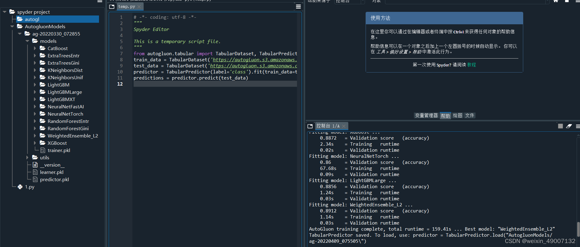Open the console tab browser icon
Viewport: 580px width, 247px height.
click(x=310, y=126)
